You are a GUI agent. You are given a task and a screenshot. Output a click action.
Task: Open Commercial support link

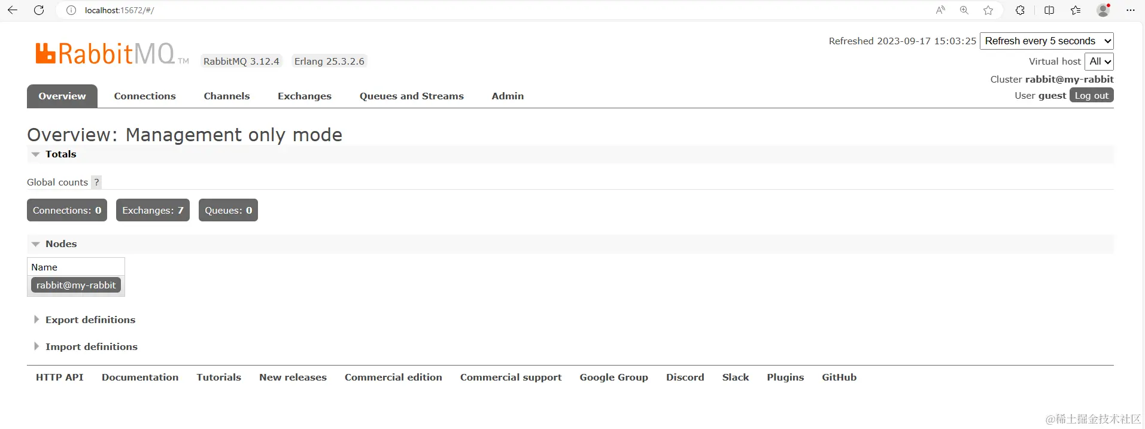click(x=511, y=378)
